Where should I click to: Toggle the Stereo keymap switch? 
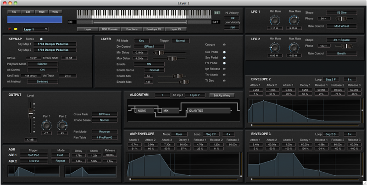[x=41, y=39]
